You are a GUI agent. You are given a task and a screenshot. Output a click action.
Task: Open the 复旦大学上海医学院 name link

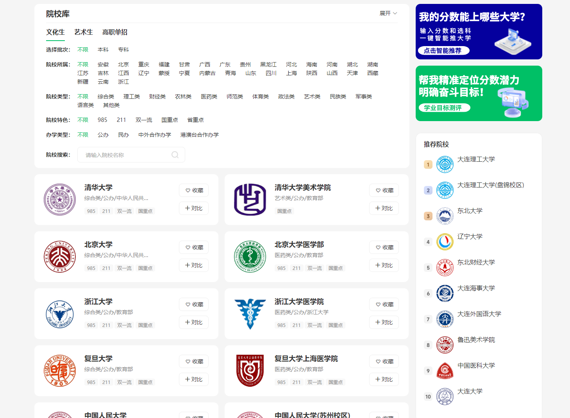coord(306,359)
